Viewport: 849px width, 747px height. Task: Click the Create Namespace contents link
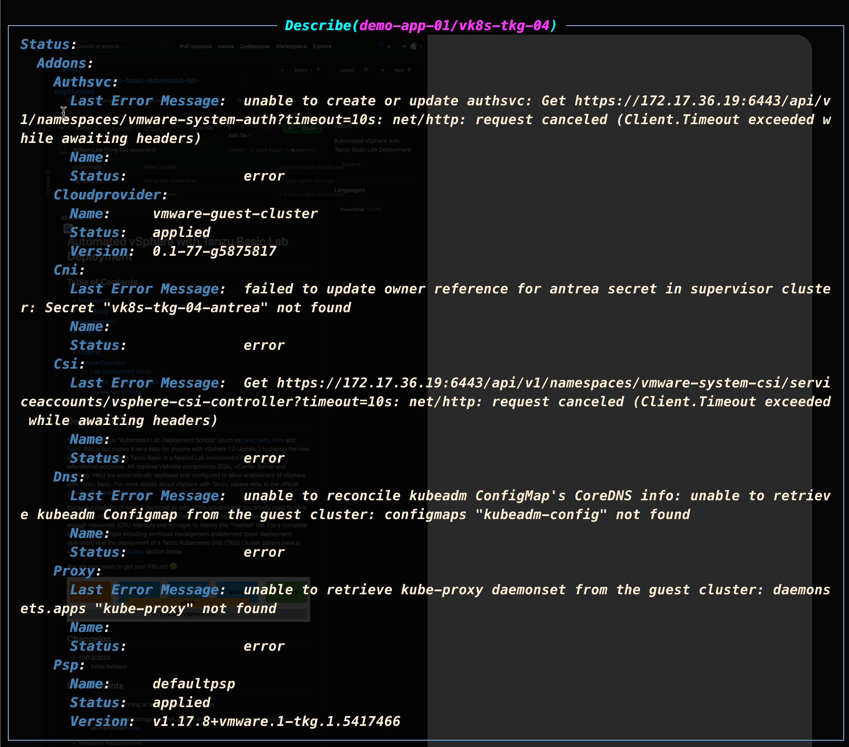(116, 392)
